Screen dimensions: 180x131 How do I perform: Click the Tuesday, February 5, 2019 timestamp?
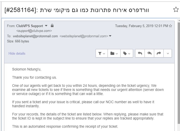142,26
